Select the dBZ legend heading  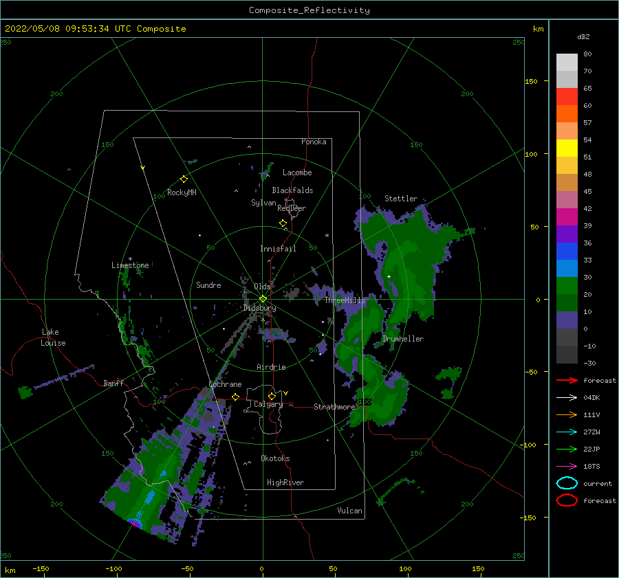coord(583,36)
